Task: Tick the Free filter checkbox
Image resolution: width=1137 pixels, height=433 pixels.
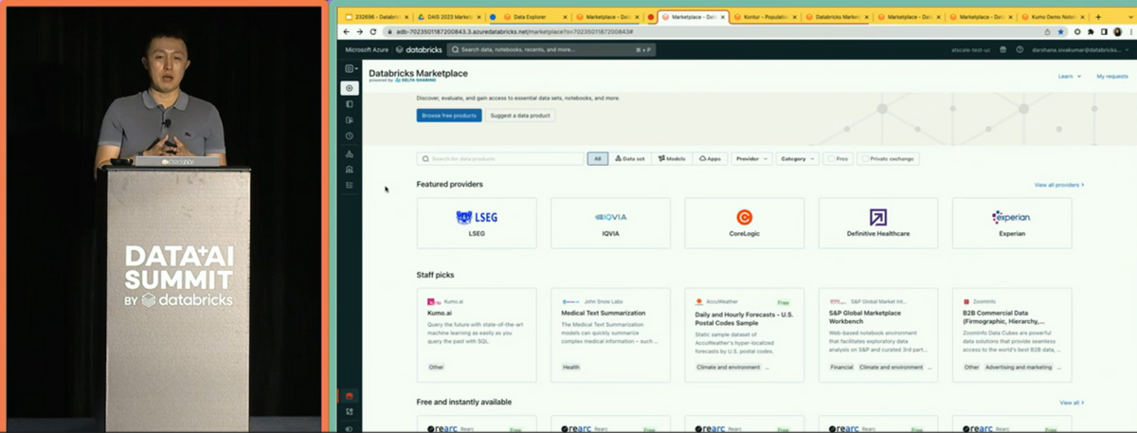Action: coord(831,159)
